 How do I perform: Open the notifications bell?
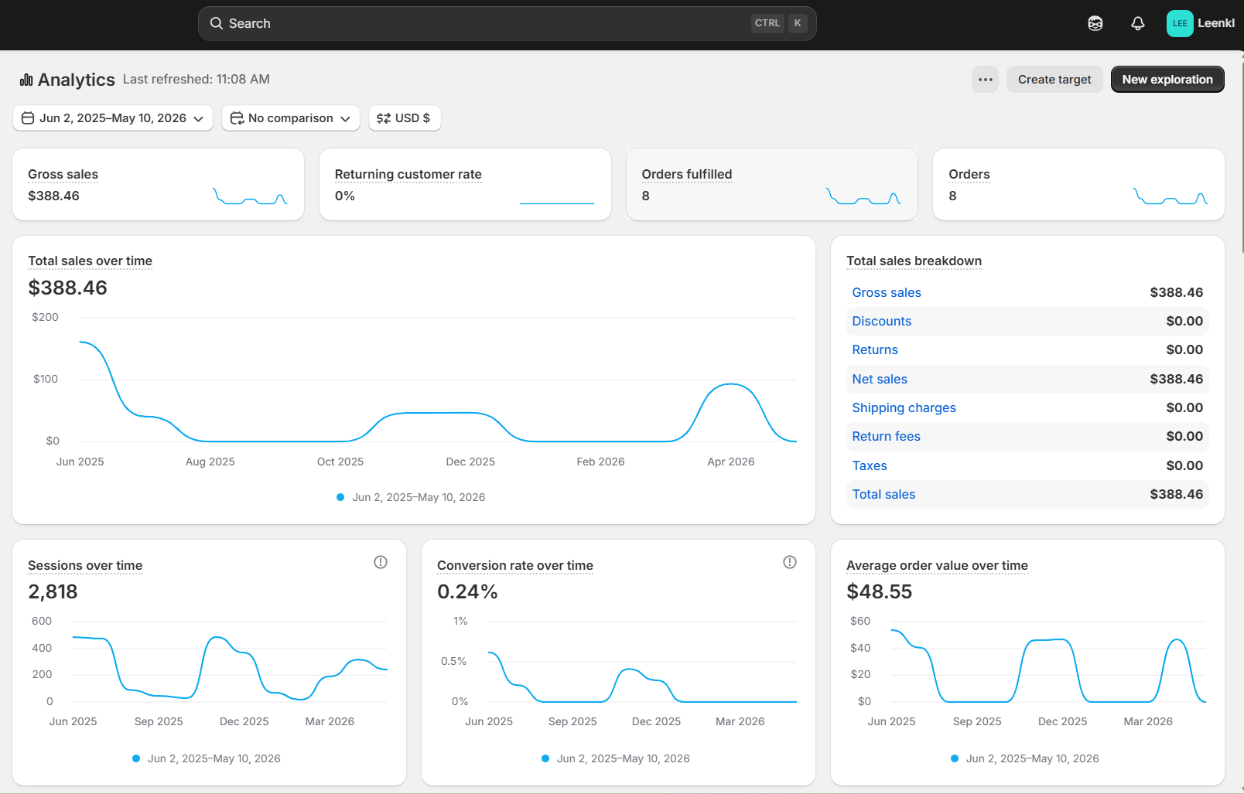point(1138,23)
